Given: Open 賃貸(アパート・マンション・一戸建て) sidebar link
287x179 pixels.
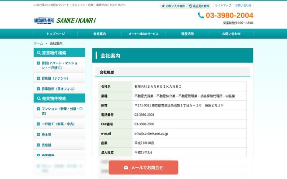Looking at the screenshot, I should pos(60,65).
